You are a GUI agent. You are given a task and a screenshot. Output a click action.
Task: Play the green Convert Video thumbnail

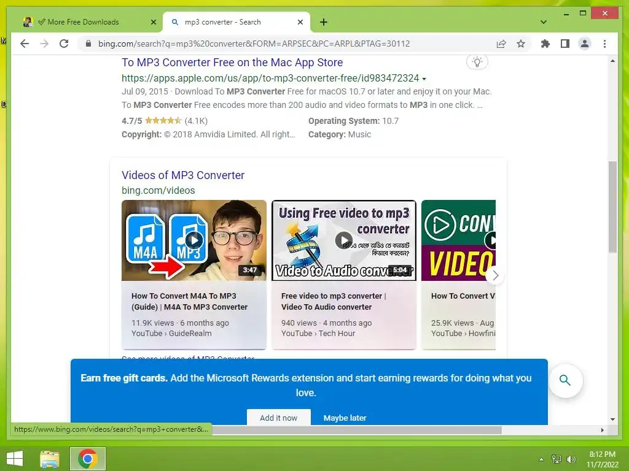pos(458,240)
